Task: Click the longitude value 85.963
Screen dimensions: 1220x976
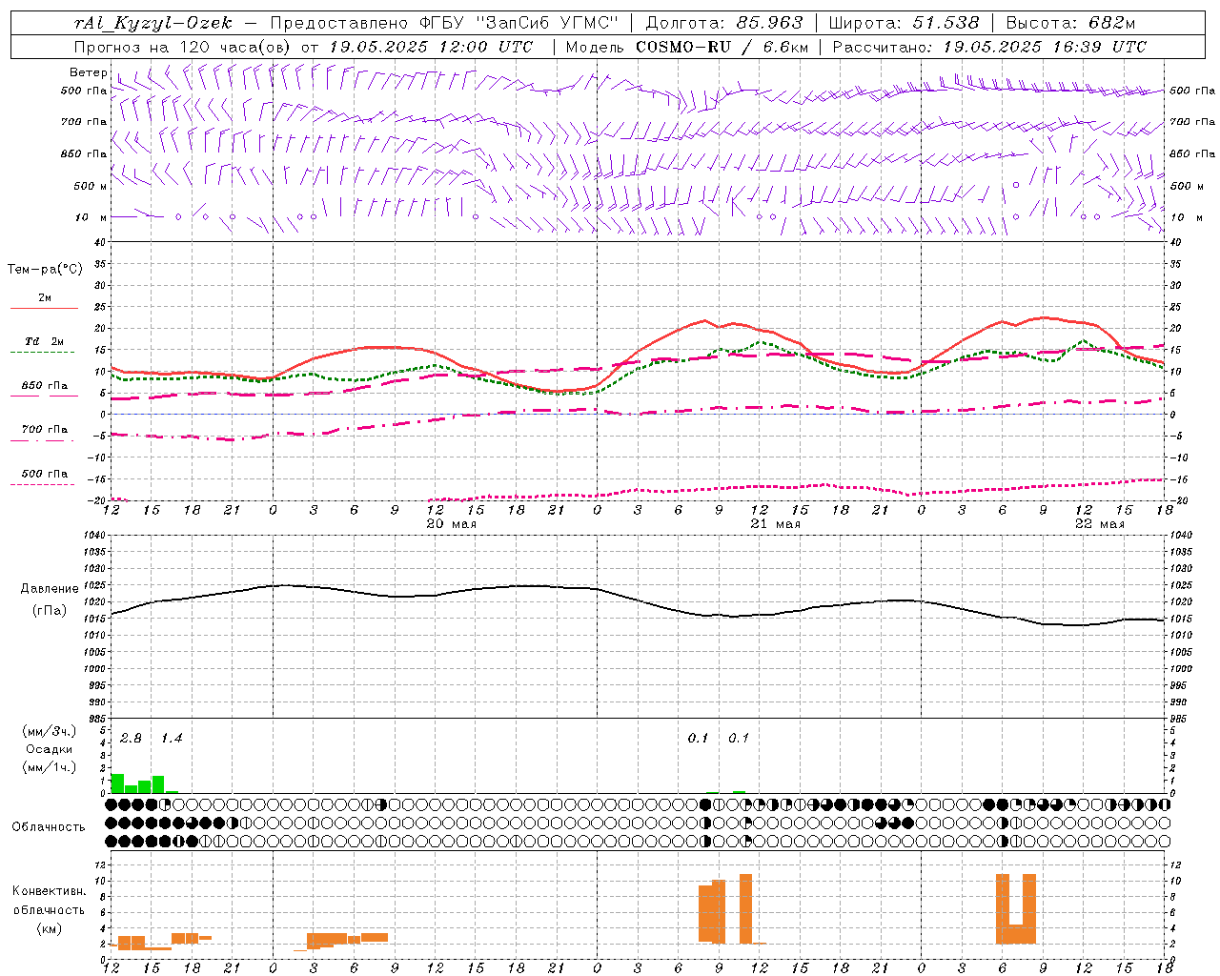Action: 769,23
